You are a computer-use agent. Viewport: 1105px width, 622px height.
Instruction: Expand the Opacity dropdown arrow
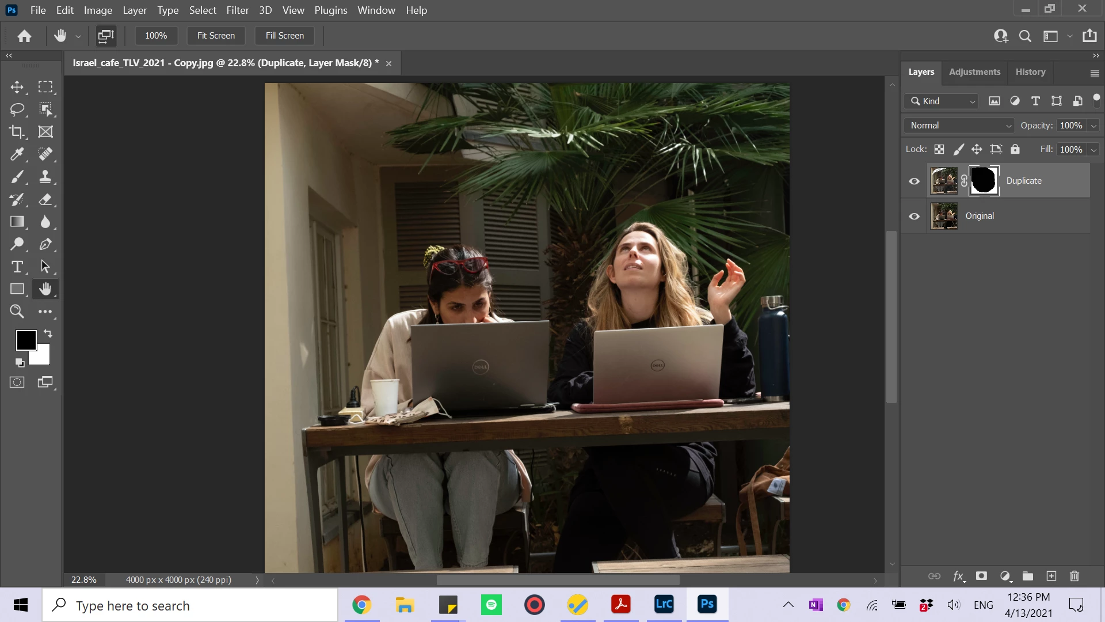[1093, 126]
